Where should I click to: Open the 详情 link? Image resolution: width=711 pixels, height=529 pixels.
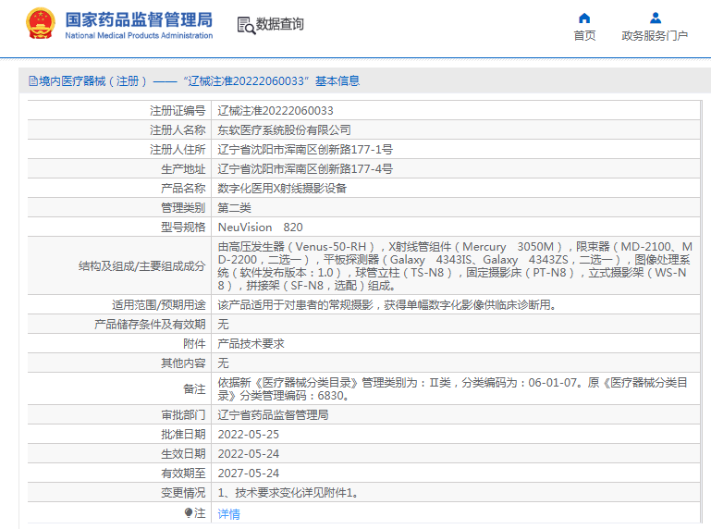229,514
